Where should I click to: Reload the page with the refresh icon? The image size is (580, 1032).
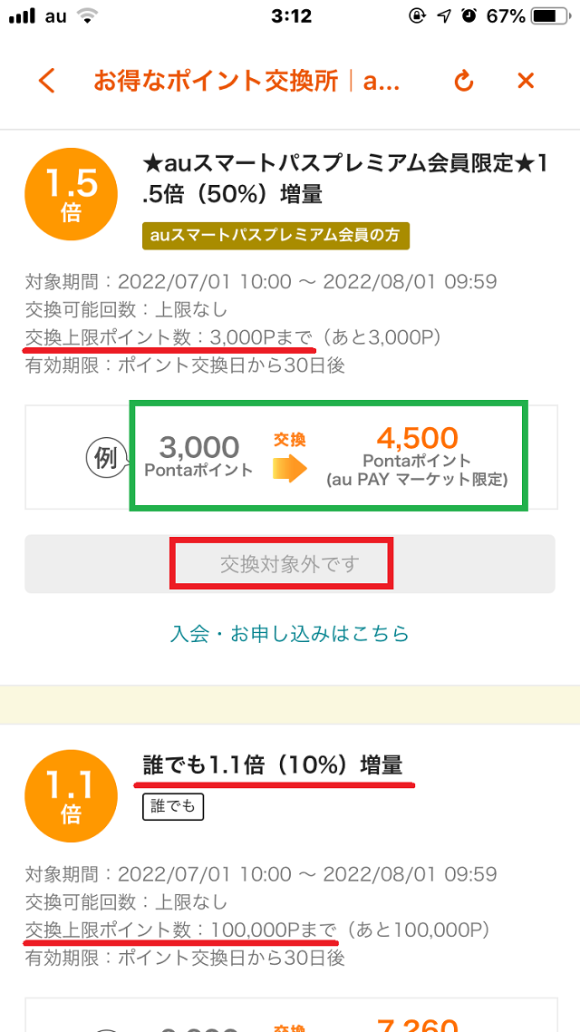pos(464,81)
